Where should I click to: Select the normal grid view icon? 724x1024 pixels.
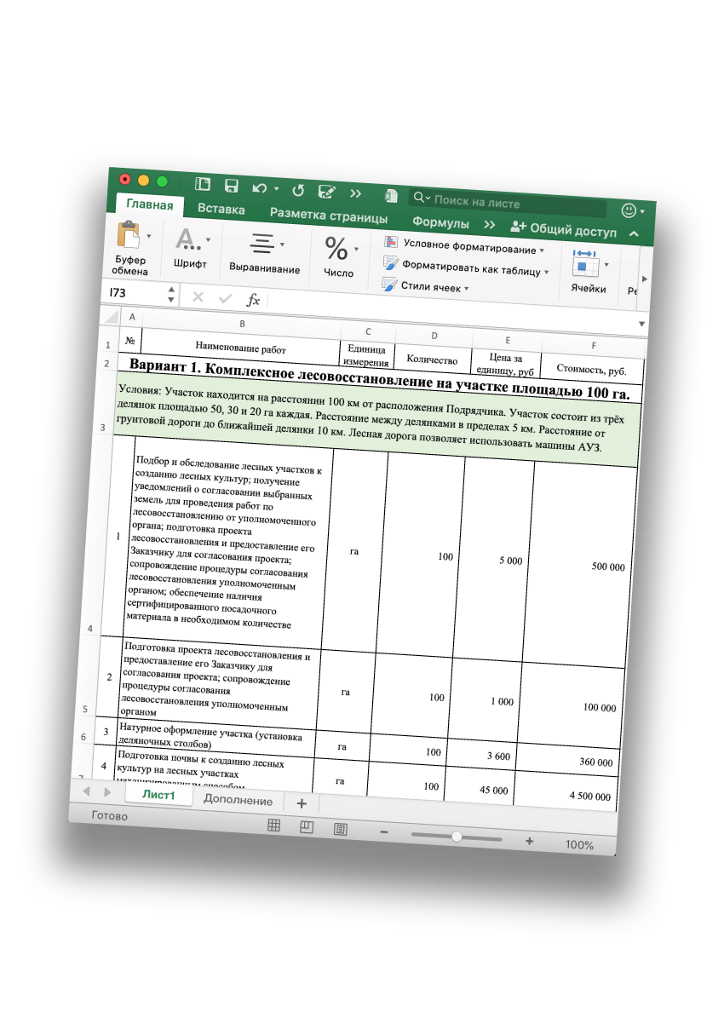(273, 824)
